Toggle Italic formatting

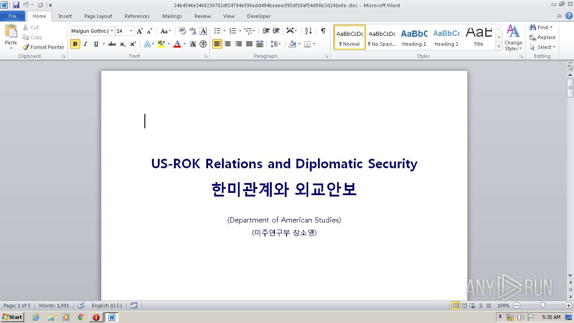coord(85,44)
